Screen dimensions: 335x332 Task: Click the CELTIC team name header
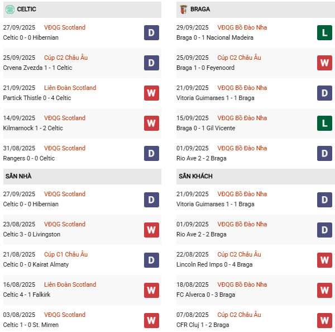click(x=27, y=10)
